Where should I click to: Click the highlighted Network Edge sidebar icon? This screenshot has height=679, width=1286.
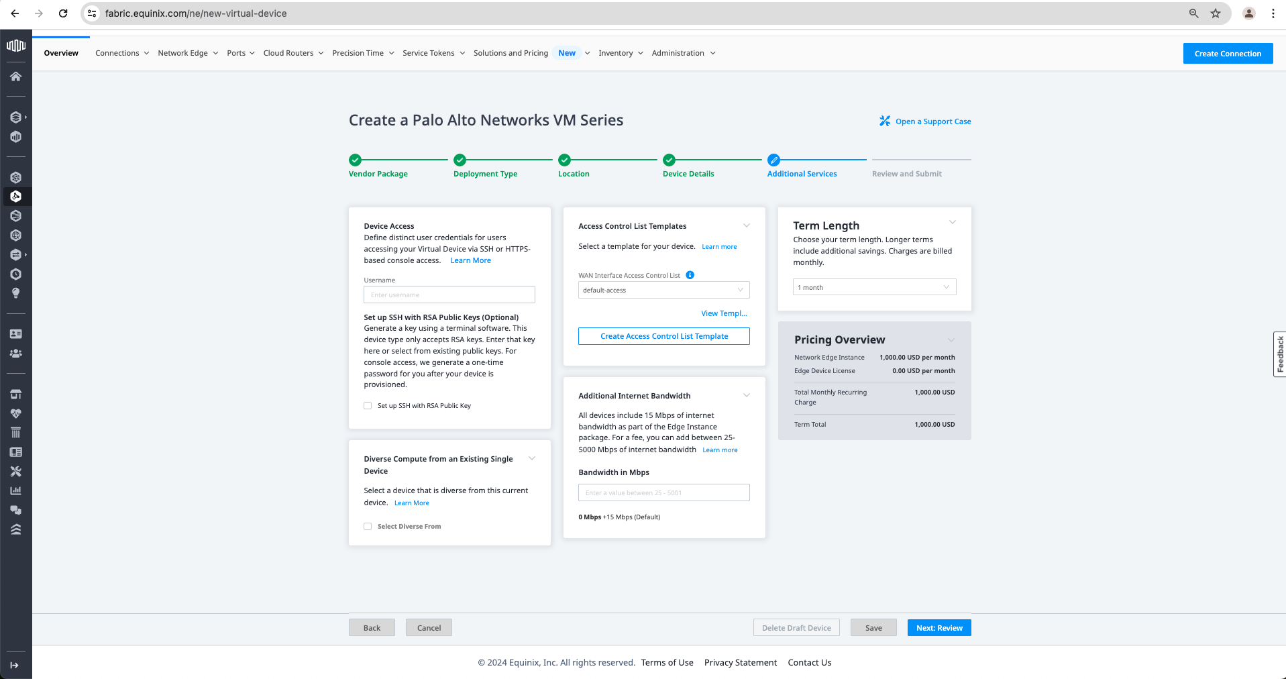tap(16, 197)
